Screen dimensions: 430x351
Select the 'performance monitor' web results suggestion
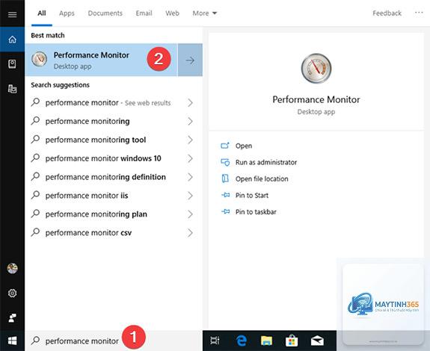pyautogui.click(x=108, y=102)
